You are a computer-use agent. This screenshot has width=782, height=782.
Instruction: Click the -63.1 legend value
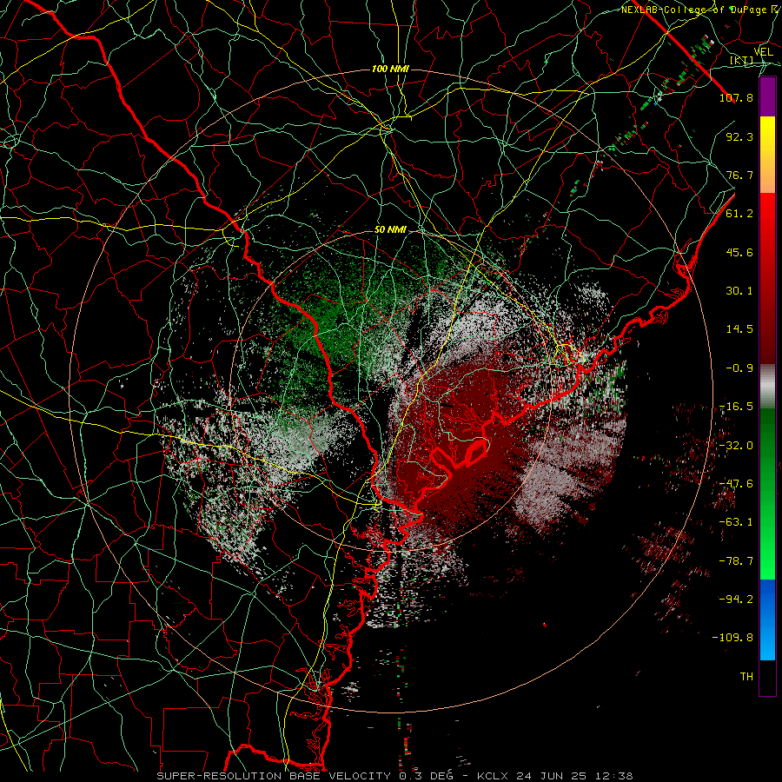pos(736,522)
